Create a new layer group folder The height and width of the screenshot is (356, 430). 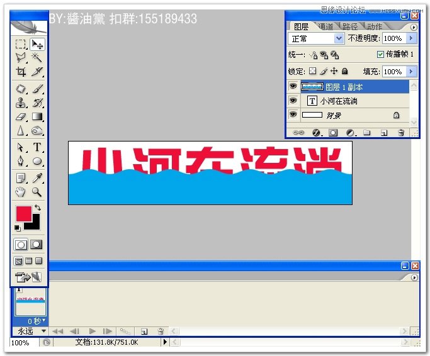(367, 133)
